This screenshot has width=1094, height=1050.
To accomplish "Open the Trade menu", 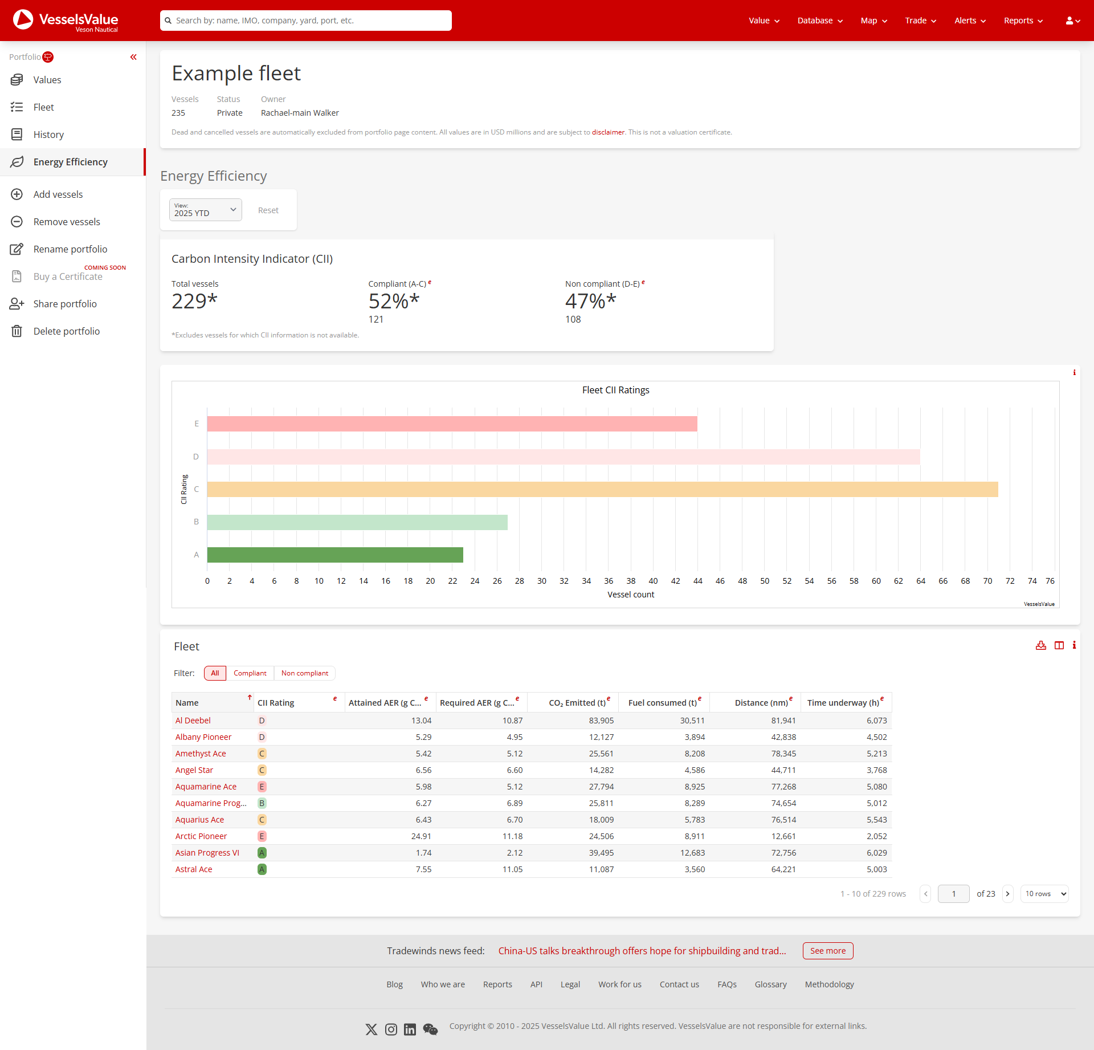I will click(920, 21).
